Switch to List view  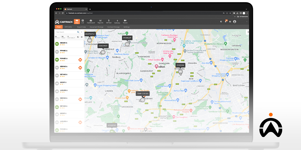pos(83,22)
